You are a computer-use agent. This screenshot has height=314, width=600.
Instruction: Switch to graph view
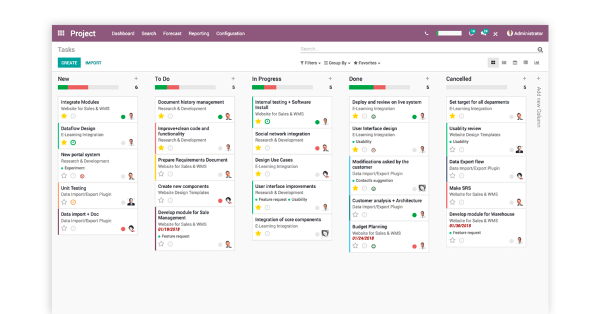pyautogui.click(x=537, y=63)
